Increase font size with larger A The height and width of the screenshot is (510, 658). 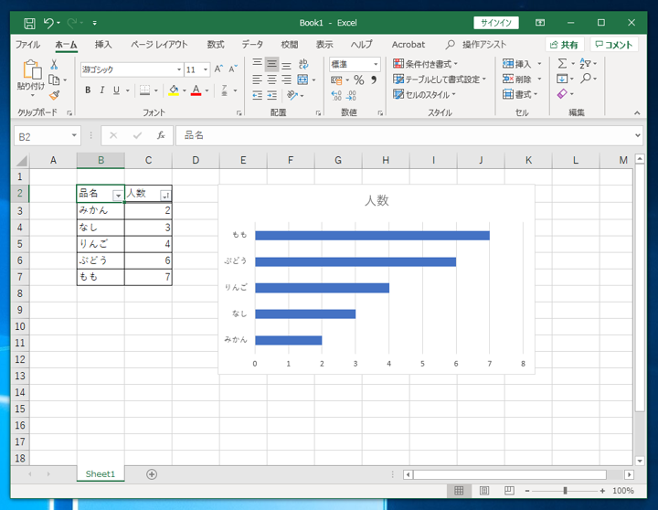tap(218, 69)
